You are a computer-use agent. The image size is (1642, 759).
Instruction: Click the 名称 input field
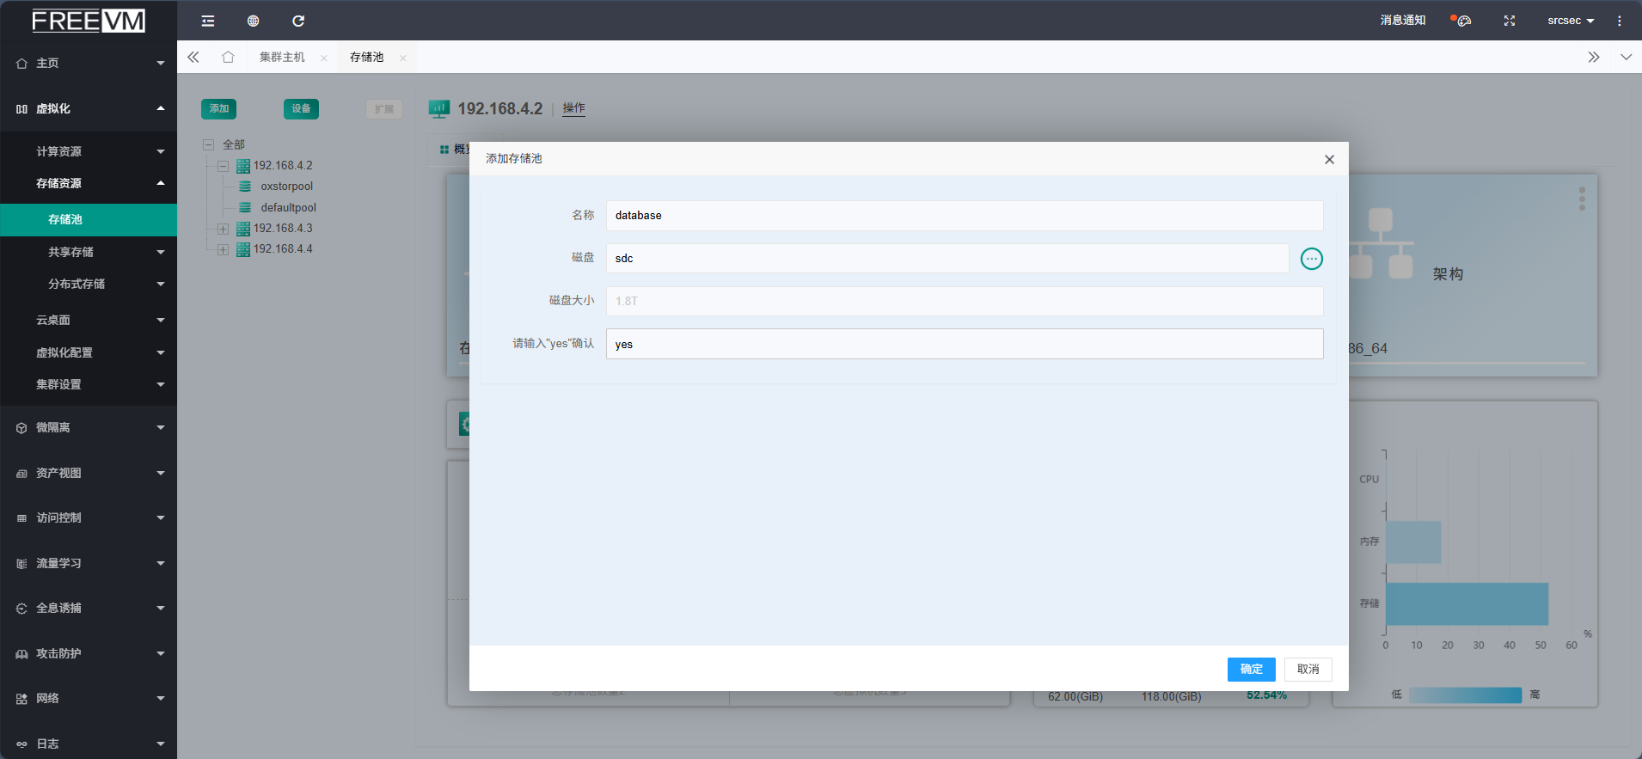(964, 216)
